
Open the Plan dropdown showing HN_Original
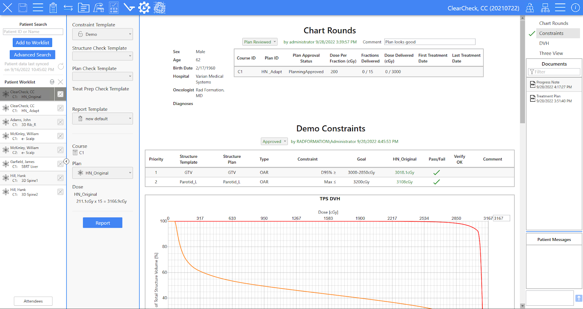(x=102, y=173)
